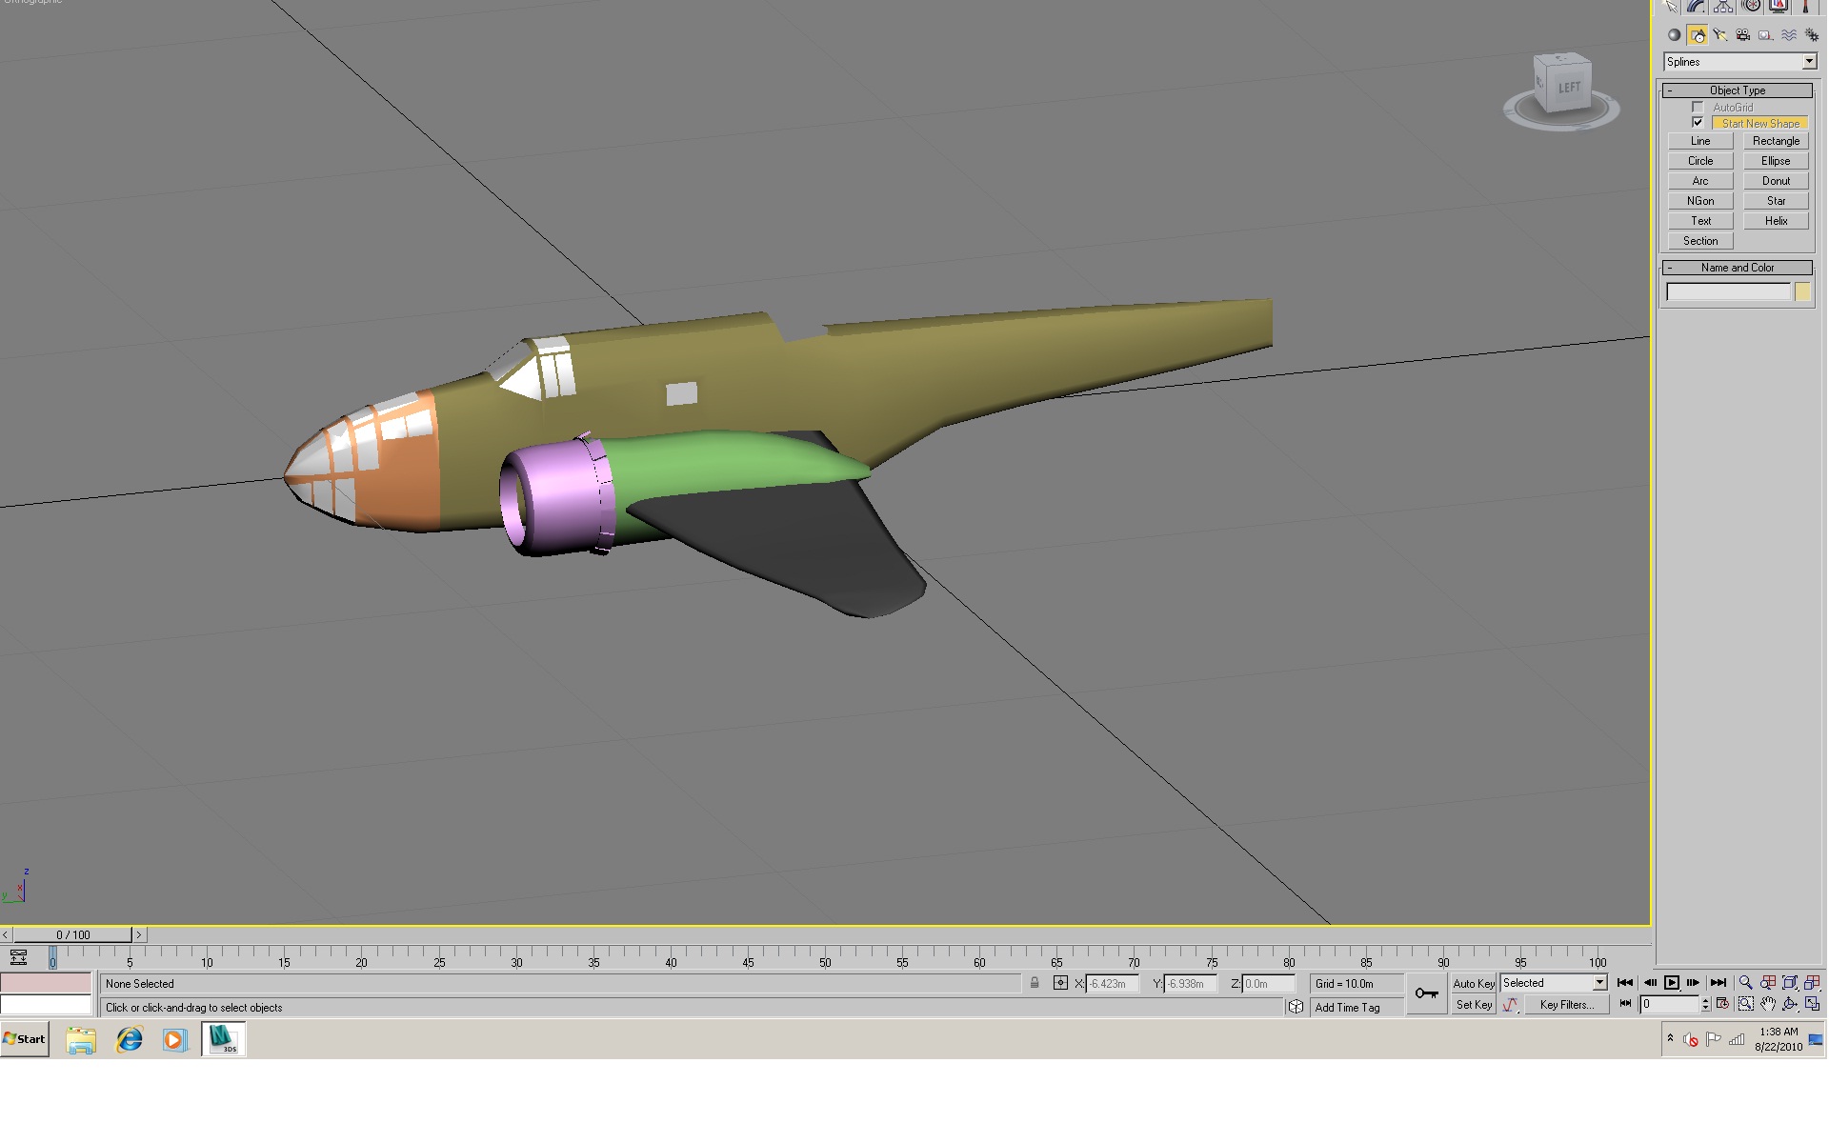Open the Cameras category icon
Screen dimensions: 1829x1143
coord(1743,35)
